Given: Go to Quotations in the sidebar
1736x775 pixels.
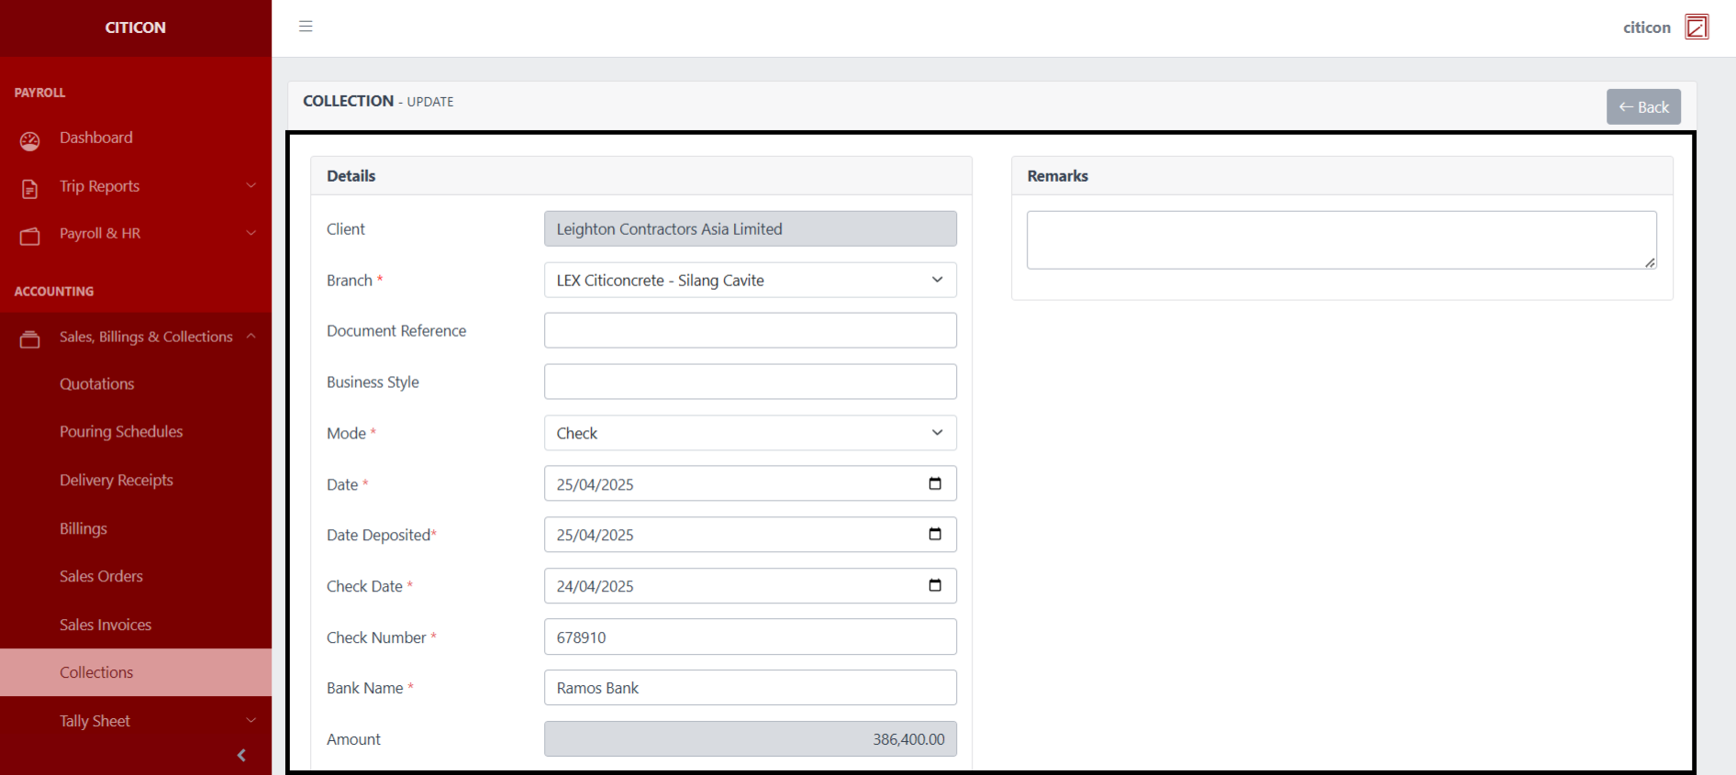Looking at the screenshot, I should pyautogui.click(x=97, y=384).
